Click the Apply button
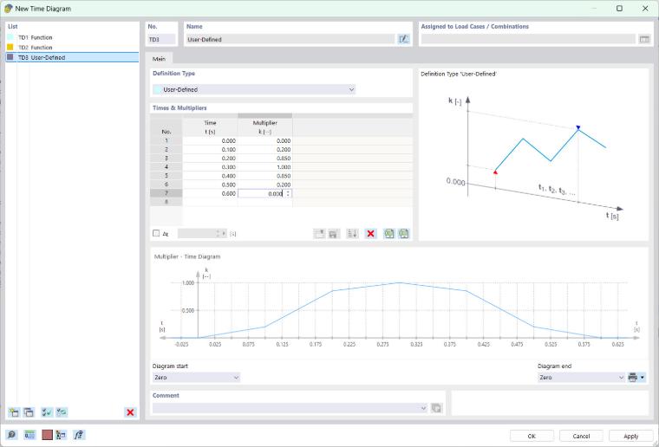659x447 pixels. click(x=630, y=436)
